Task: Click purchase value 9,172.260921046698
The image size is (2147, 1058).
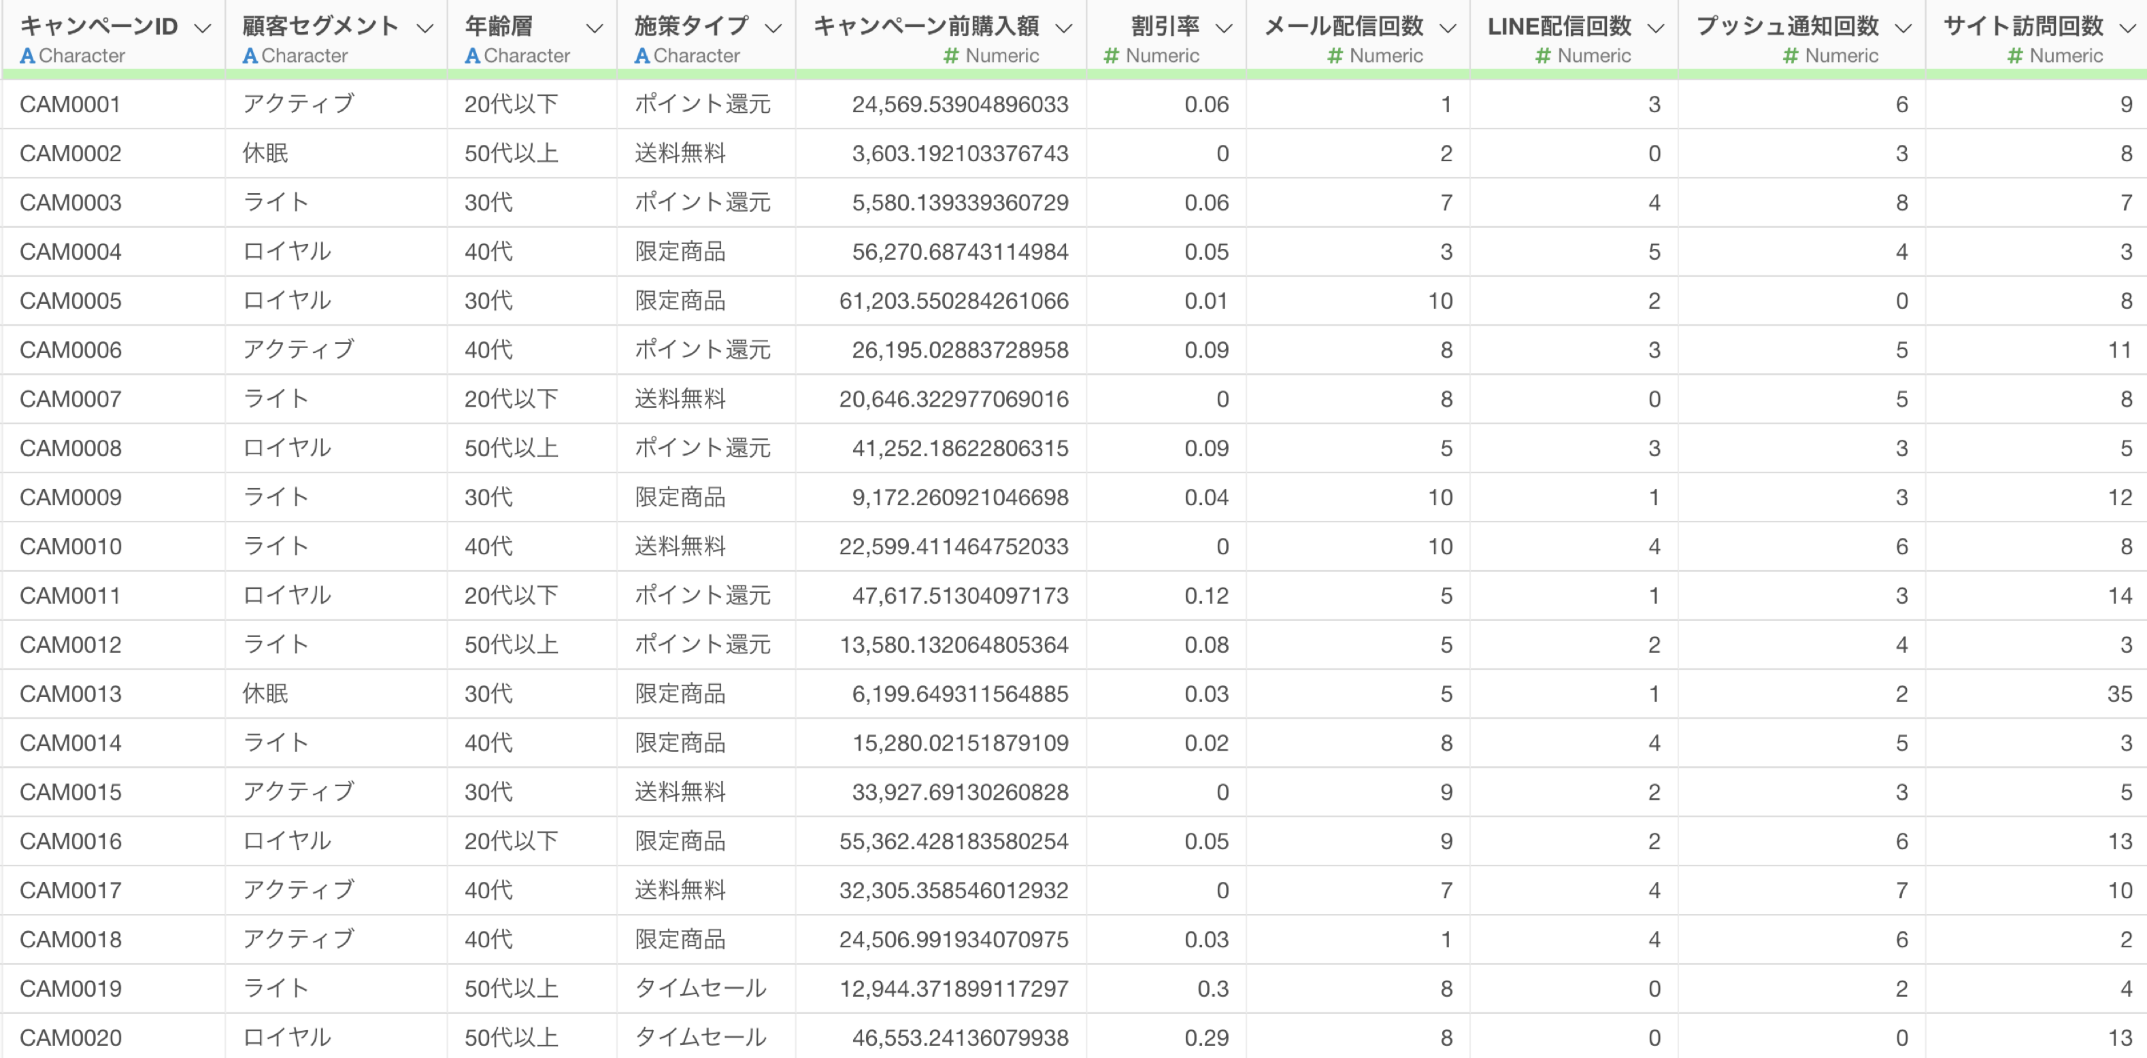Action: [960, 497]
